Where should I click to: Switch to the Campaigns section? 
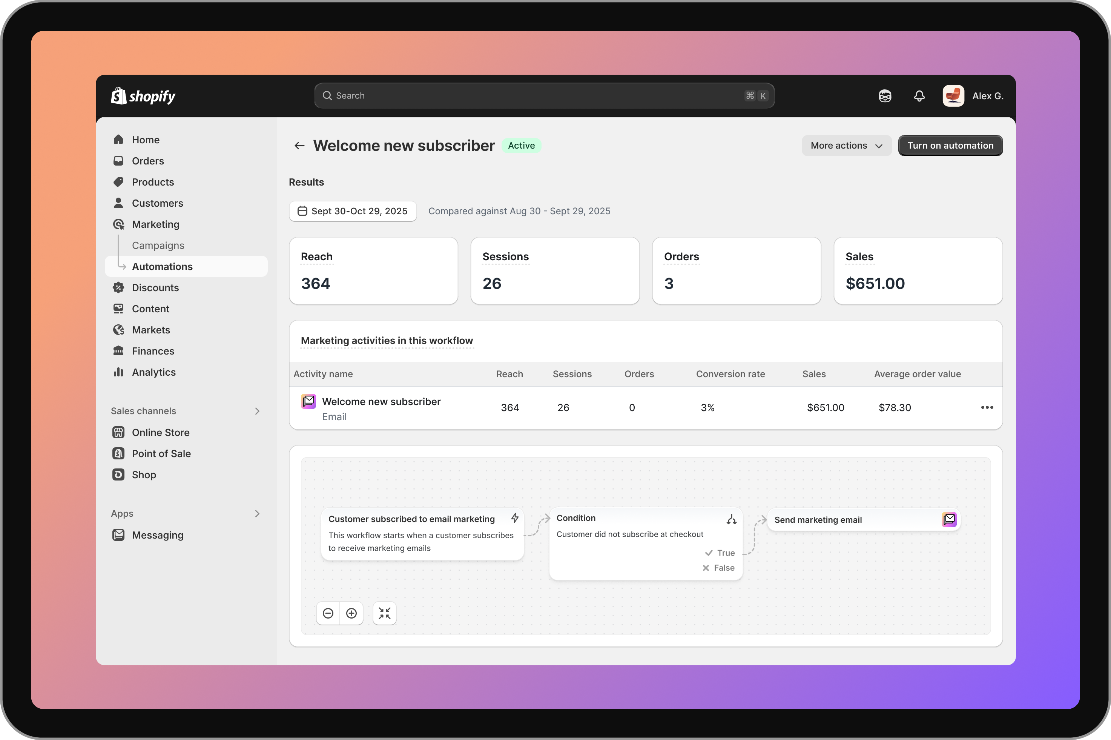158,245
